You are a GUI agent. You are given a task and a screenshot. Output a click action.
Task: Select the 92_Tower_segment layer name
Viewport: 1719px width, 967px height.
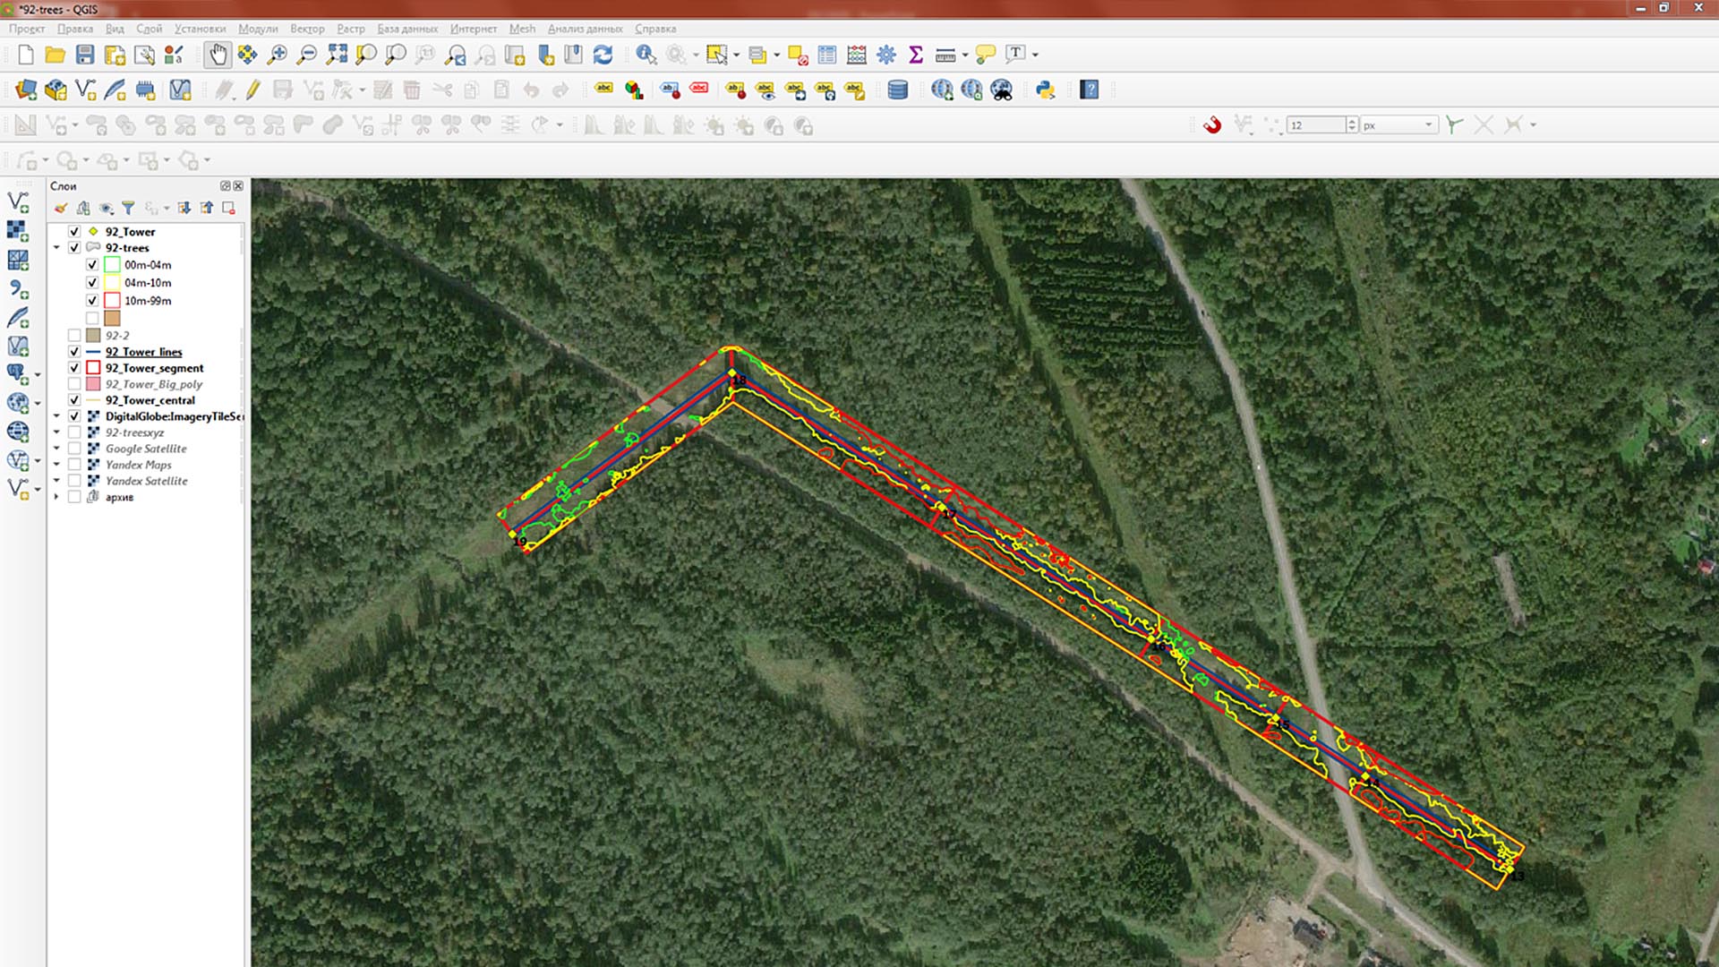[154, 368]
